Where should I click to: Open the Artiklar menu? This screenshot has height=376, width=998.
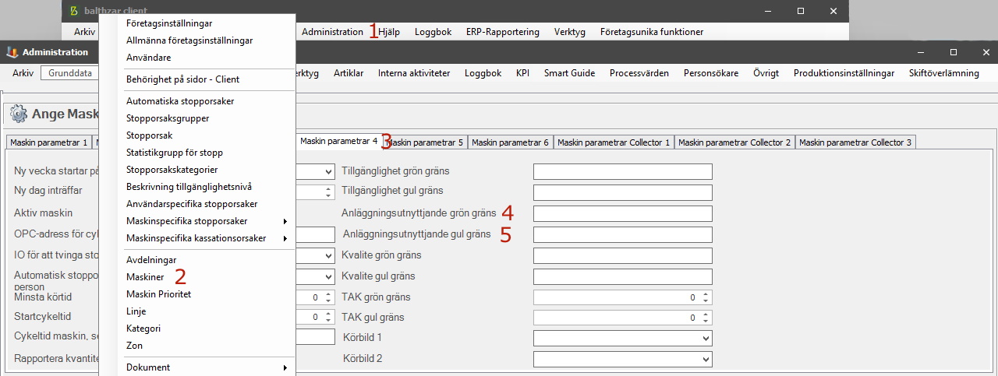[x=349, y=73]
